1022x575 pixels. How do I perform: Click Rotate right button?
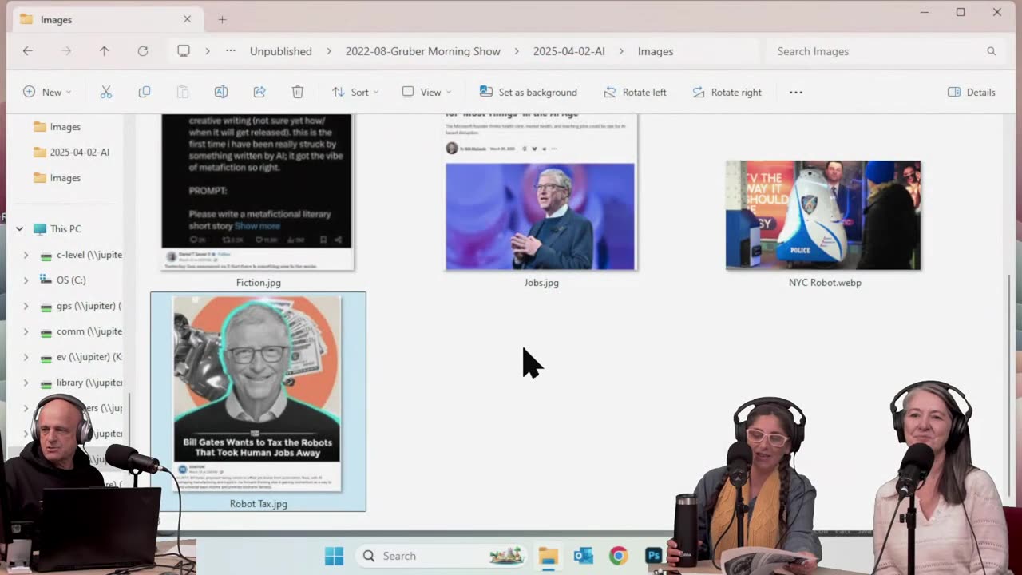[x=727, y=93]
